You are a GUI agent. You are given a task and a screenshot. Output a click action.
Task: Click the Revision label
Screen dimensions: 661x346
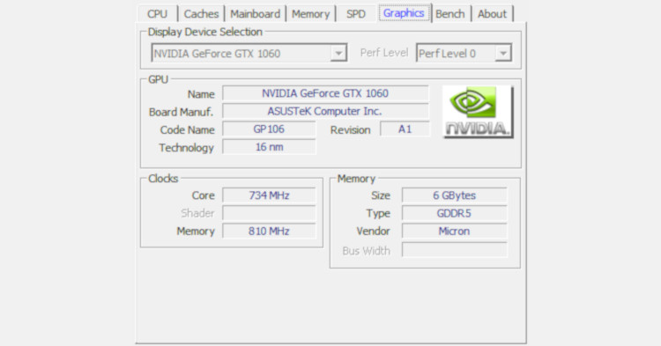pyautogui.click(x=350, y=130)
